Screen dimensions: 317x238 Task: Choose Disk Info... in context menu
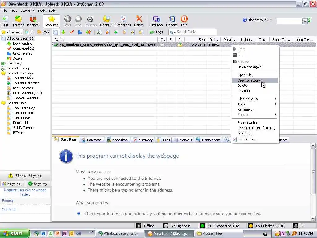click(255, 133)
